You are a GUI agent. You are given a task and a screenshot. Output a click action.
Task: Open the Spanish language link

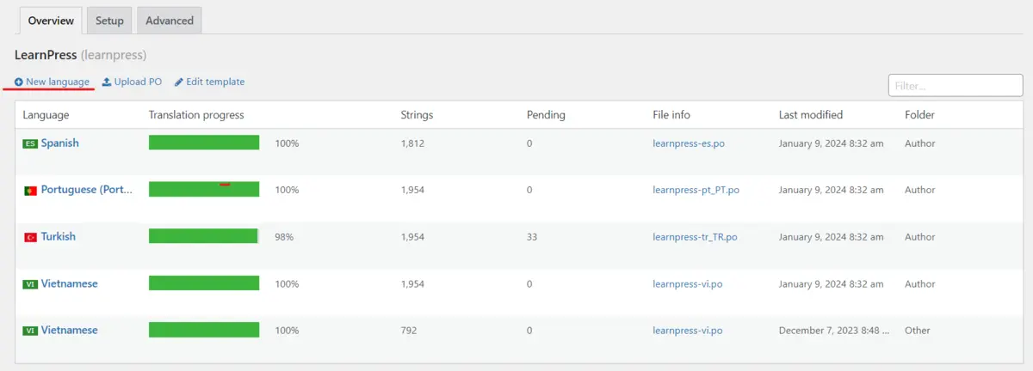click(59, 143)
